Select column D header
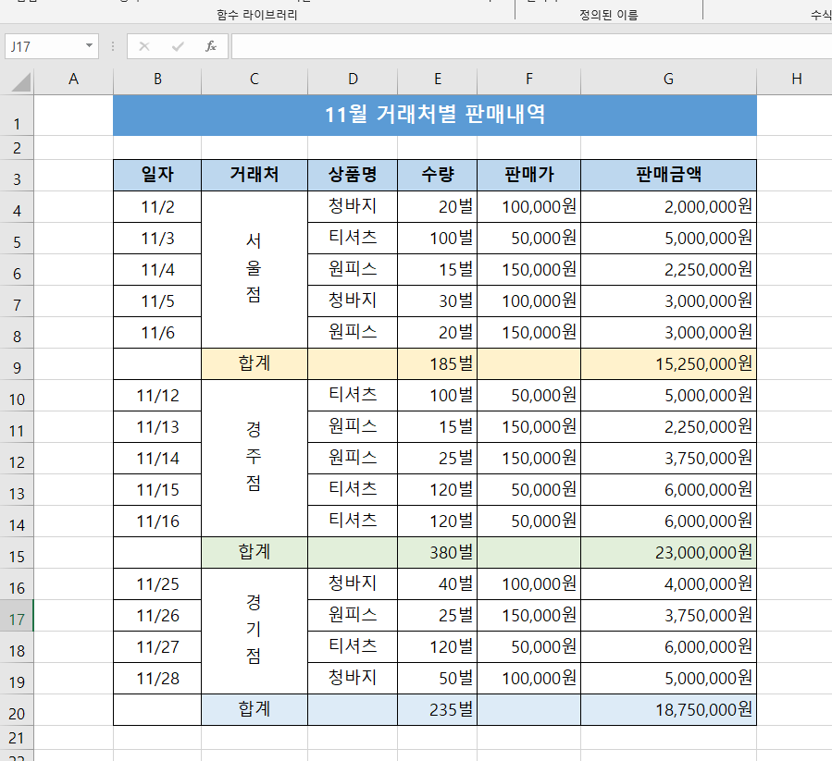Screen dimensions: 832x761 click(353, 80)
